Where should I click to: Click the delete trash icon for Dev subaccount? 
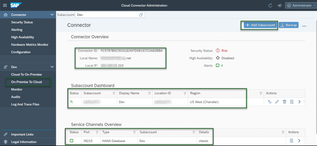pos(284,102)
